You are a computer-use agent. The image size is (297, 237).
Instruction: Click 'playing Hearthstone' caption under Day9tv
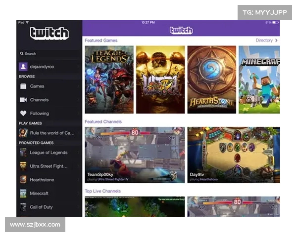click(204, 179)
